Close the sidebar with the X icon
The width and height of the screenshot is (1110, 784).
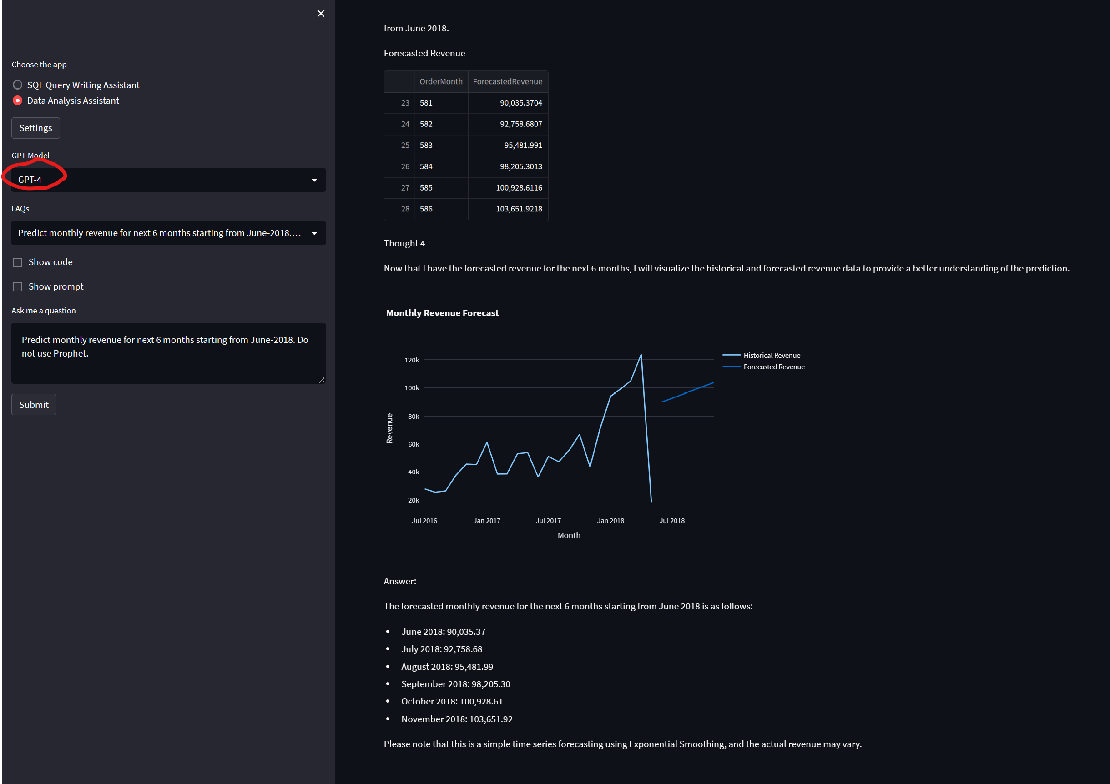pos(321,14)
